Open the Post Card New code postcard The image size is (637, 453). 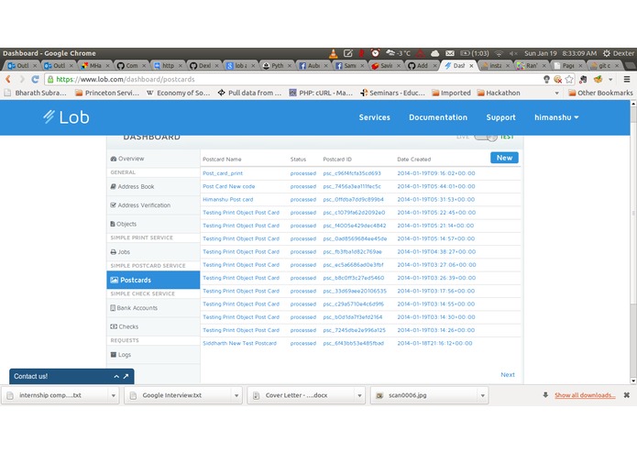click(229, 186)
